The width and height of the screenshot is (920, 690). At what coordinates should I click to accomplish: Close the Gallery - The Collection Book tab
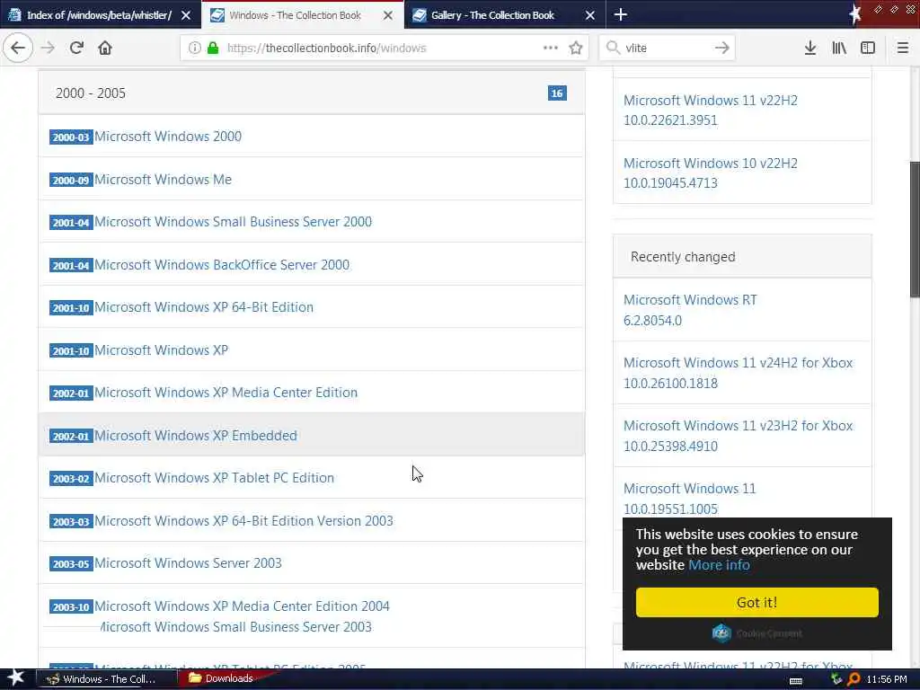(x=590, y=15)
